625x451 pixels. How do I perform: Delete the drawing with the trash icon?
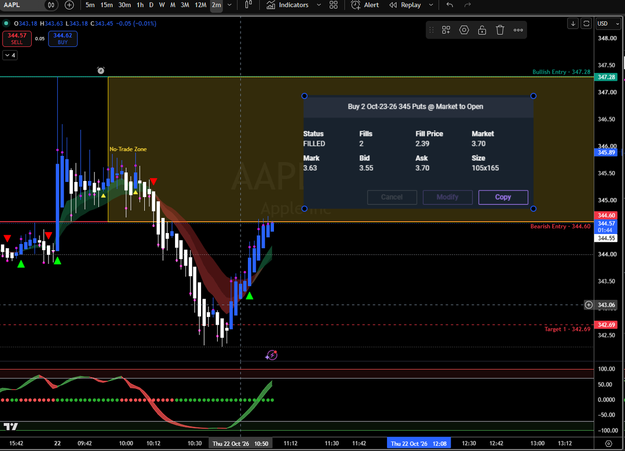point(500,30)
